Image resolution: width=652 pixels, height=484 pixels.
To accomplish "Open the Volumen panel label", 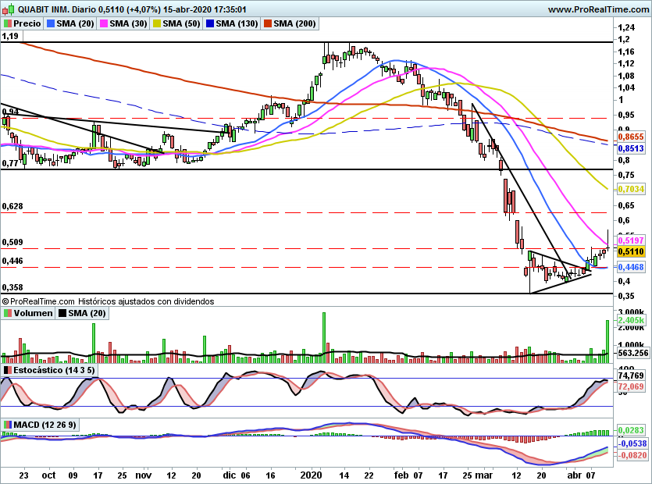I will coord(33,313).
